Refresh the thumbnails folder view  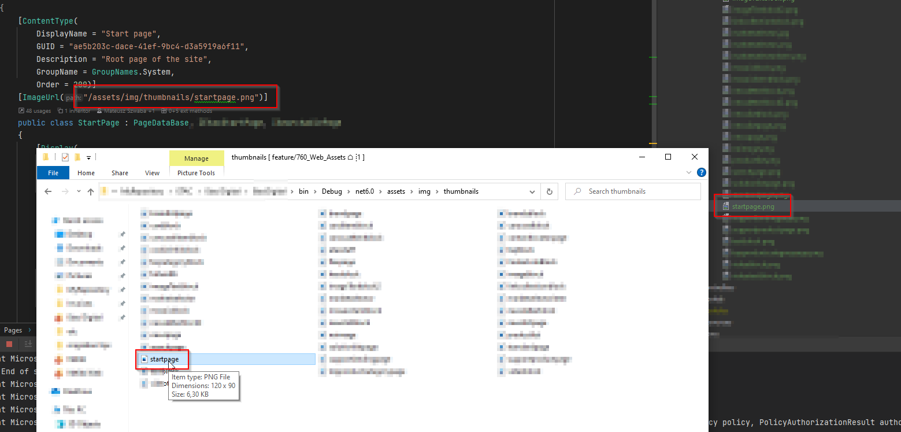pos(549,191)
